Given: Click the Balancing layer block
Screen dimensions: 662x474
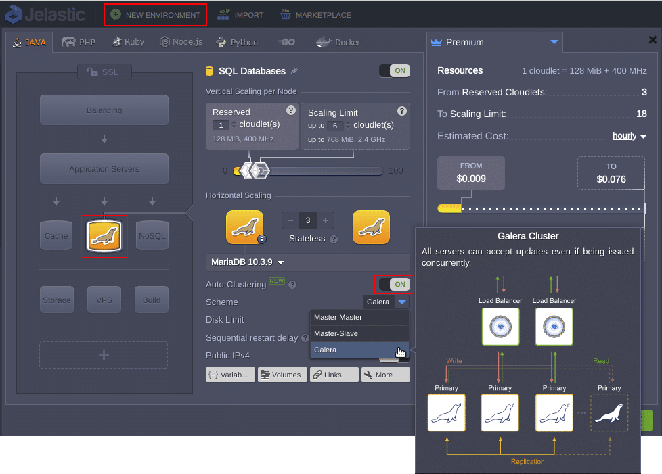Looking at the screenshot, I should coord(104,110).
